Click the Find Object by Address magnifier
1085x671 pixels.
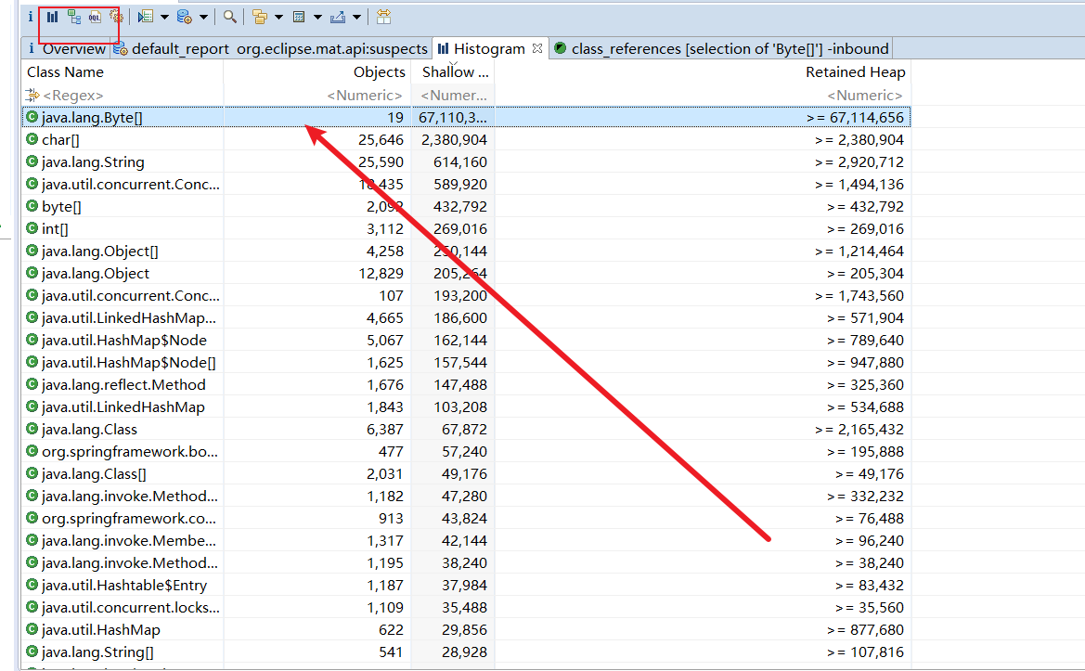(x=230, y=17)
